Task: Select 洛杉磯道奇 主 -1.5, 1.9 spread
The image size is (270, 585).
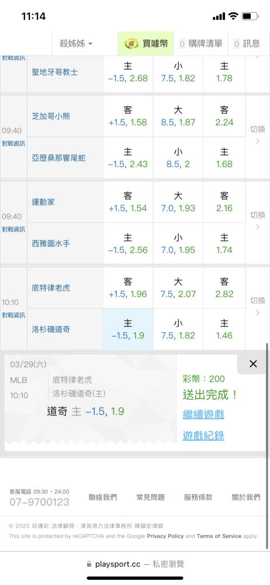Action: (128, 329)
